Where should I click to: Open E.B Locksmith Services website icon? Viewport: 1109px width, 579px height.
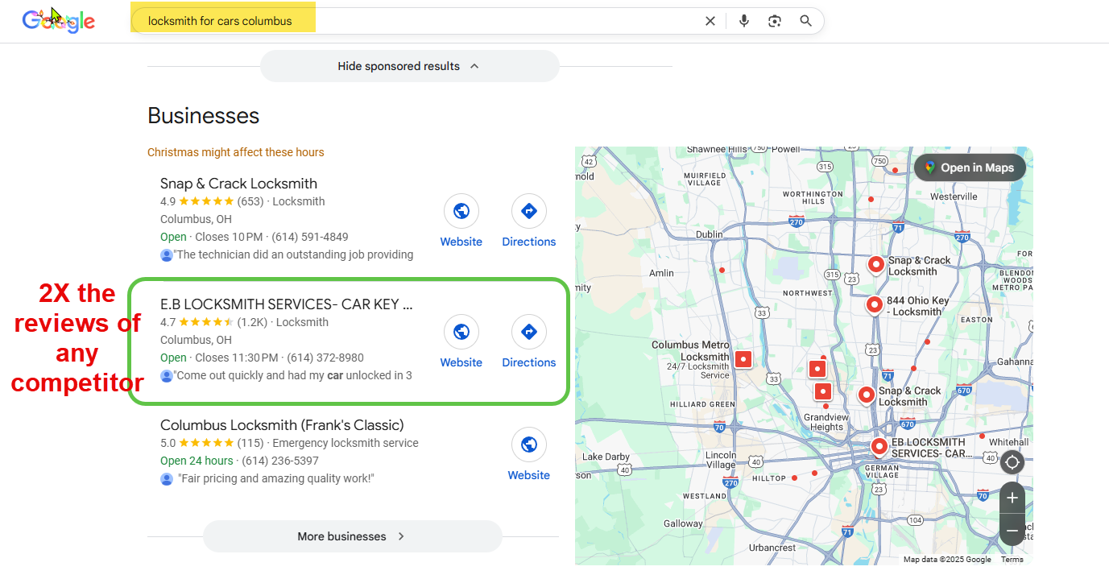tap(461, 332)
